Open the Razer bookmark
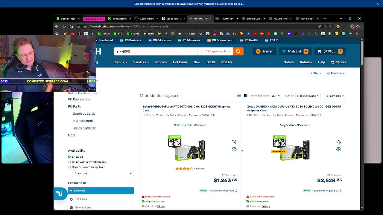 (x=190, y=34)
